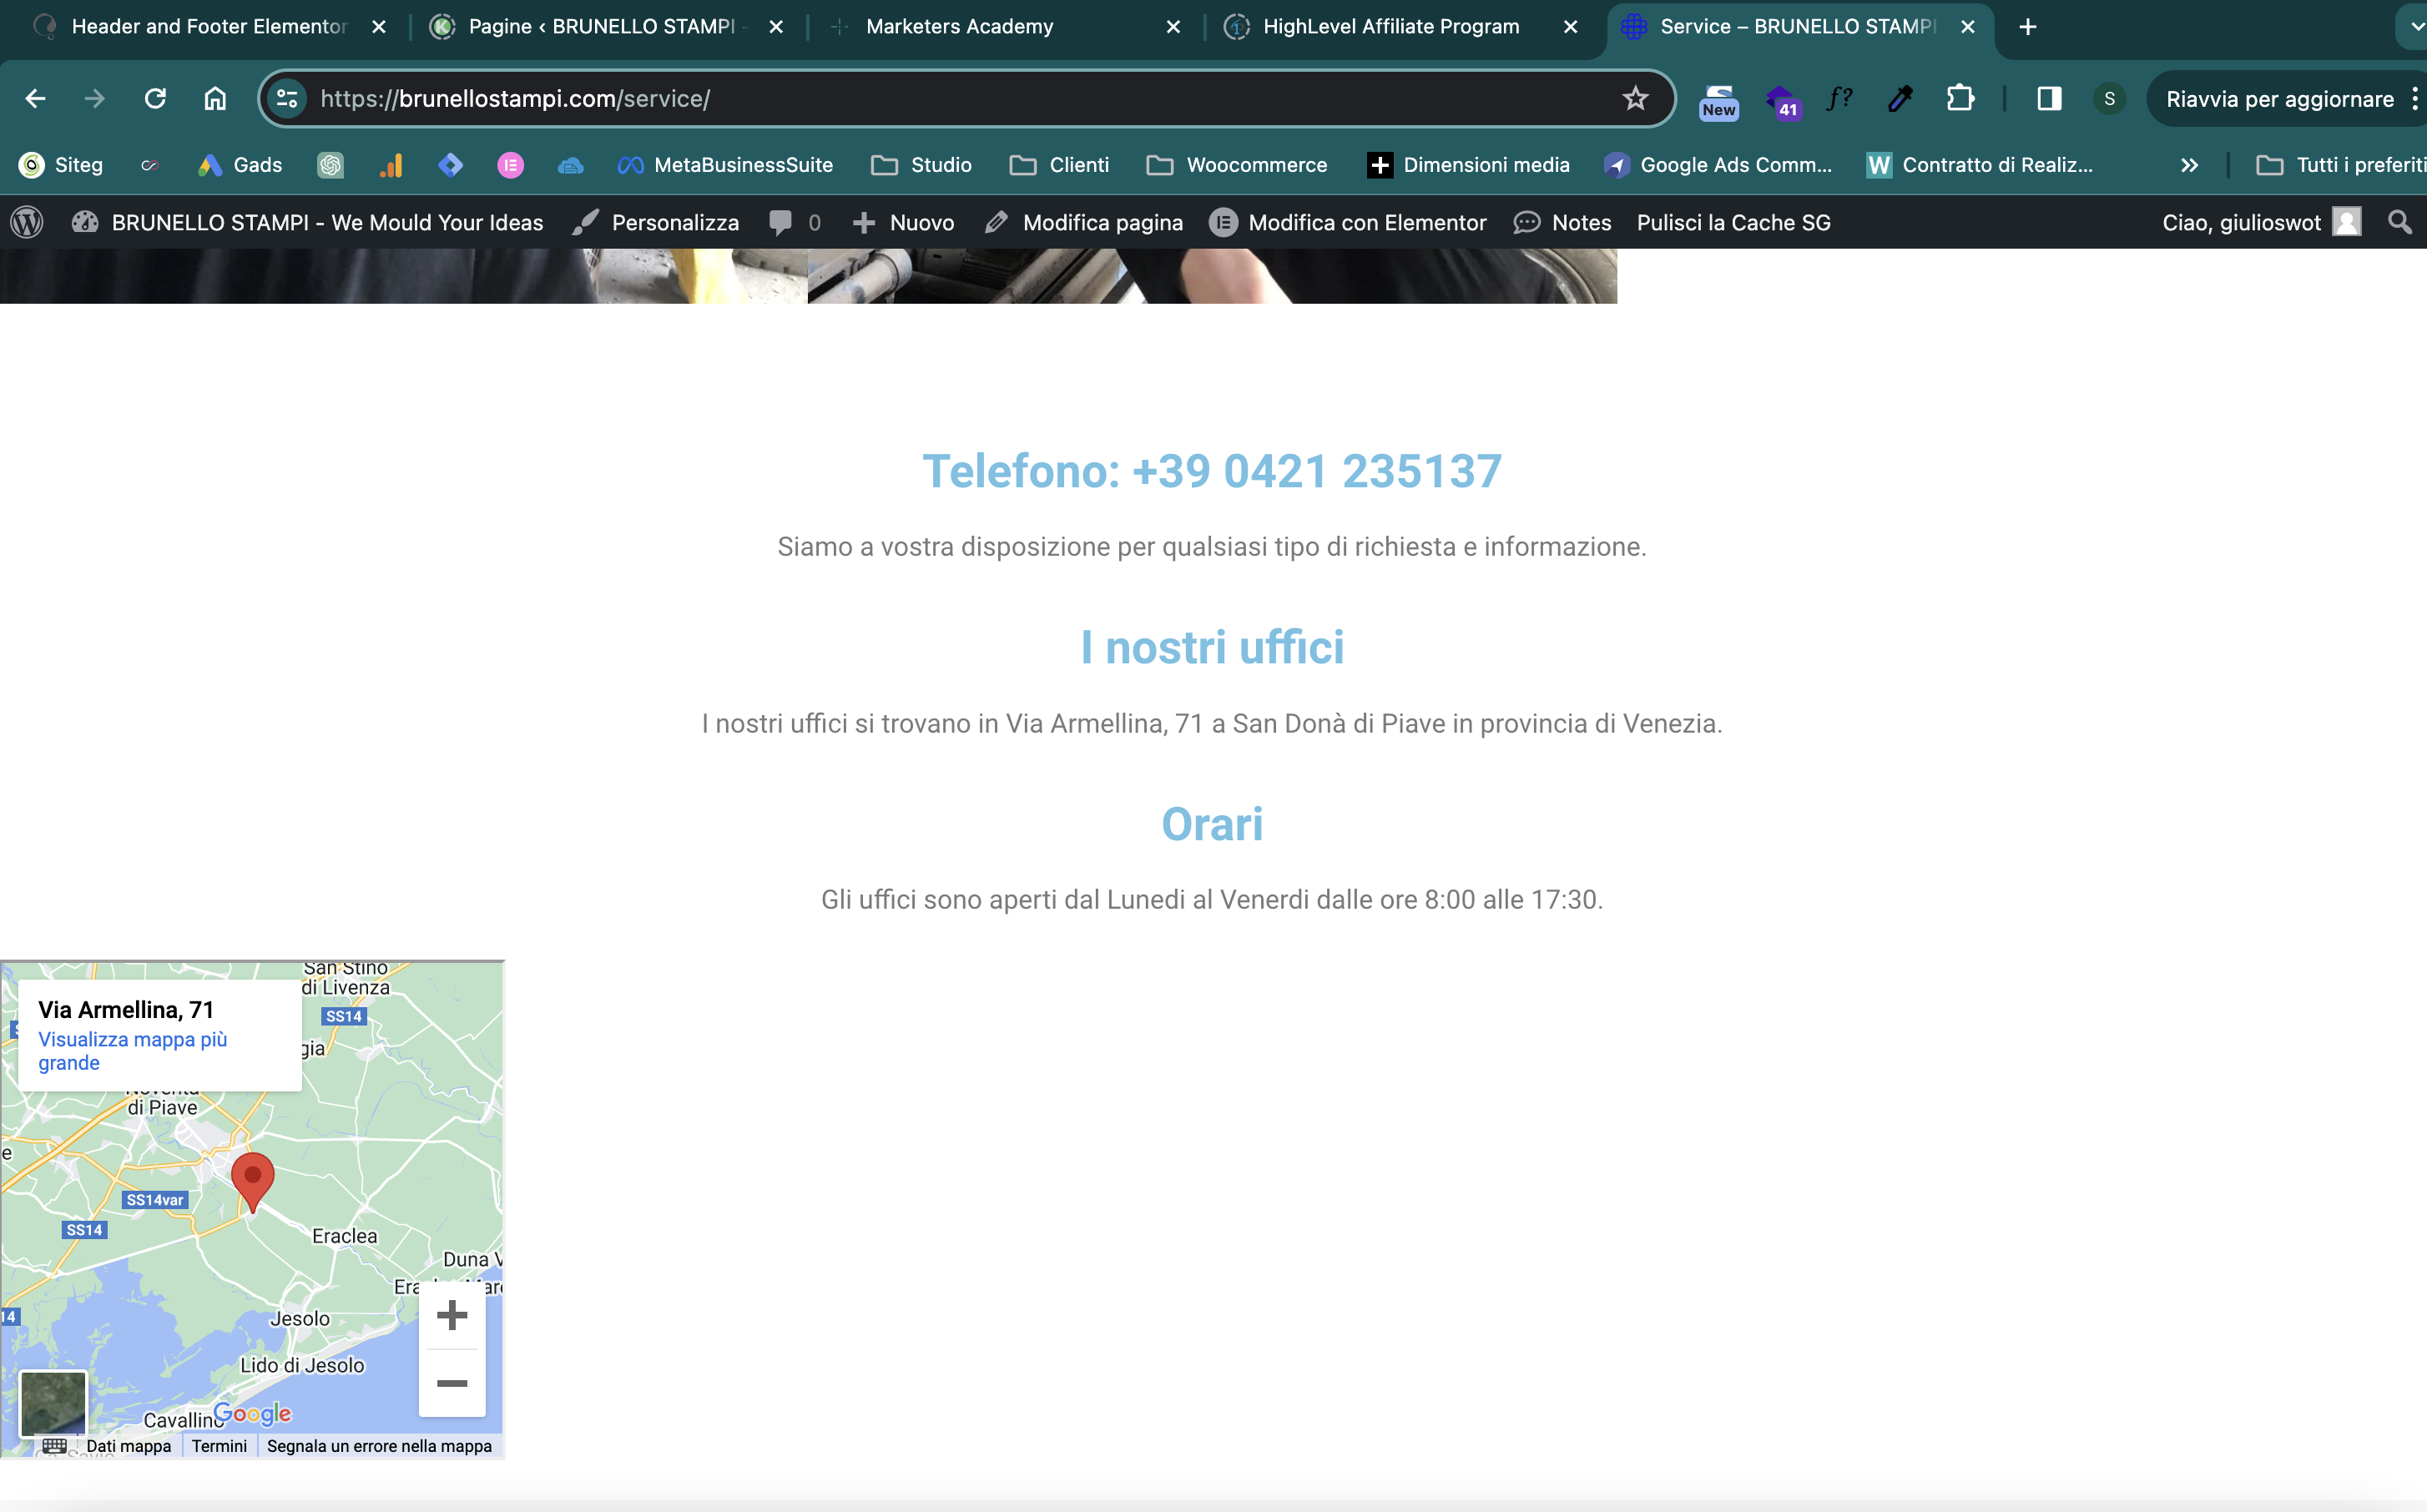Open the Nuovo admin menu
Image resolution: width=2427 pixels, height=1512 pixels.
click(x=904, y=222)
